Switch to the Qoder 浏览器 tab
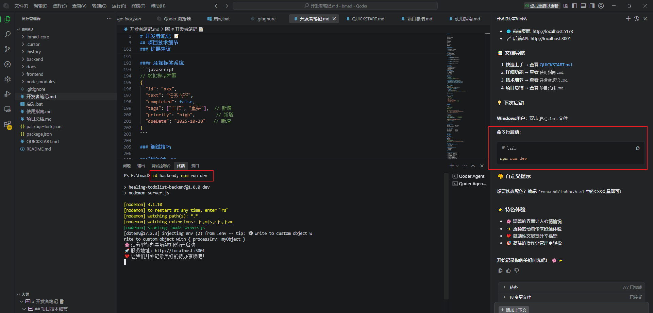 [x=174, y=19]
